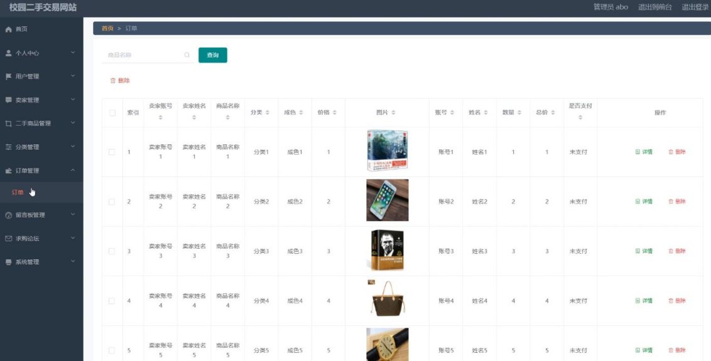Click the flag icon beside 用户管理

click(x=8, y=77)
